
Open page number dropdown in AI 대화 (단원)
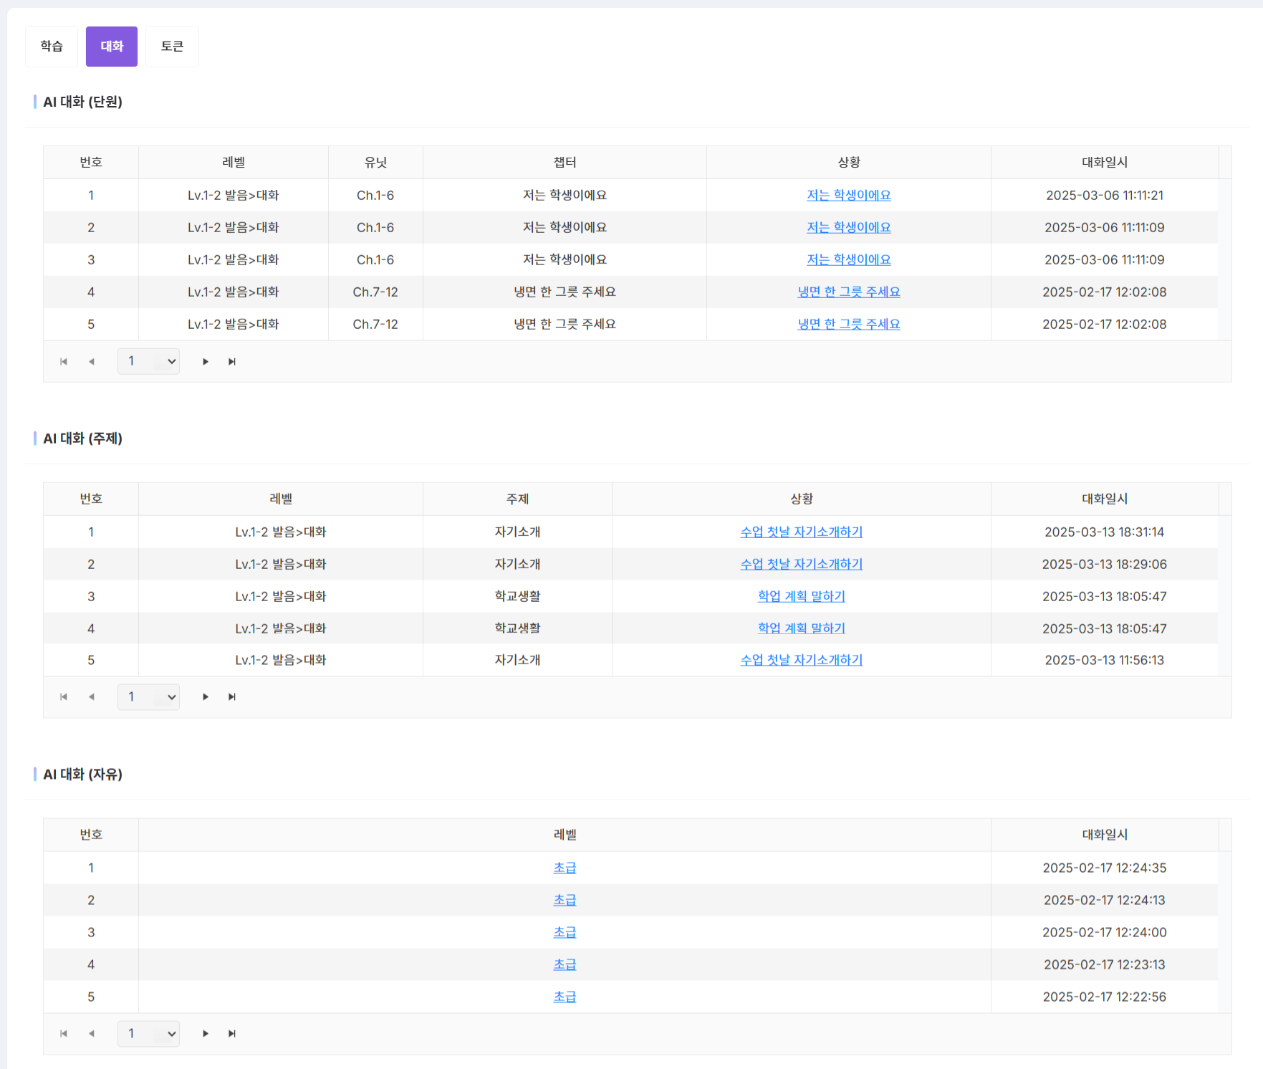(148, 361)
